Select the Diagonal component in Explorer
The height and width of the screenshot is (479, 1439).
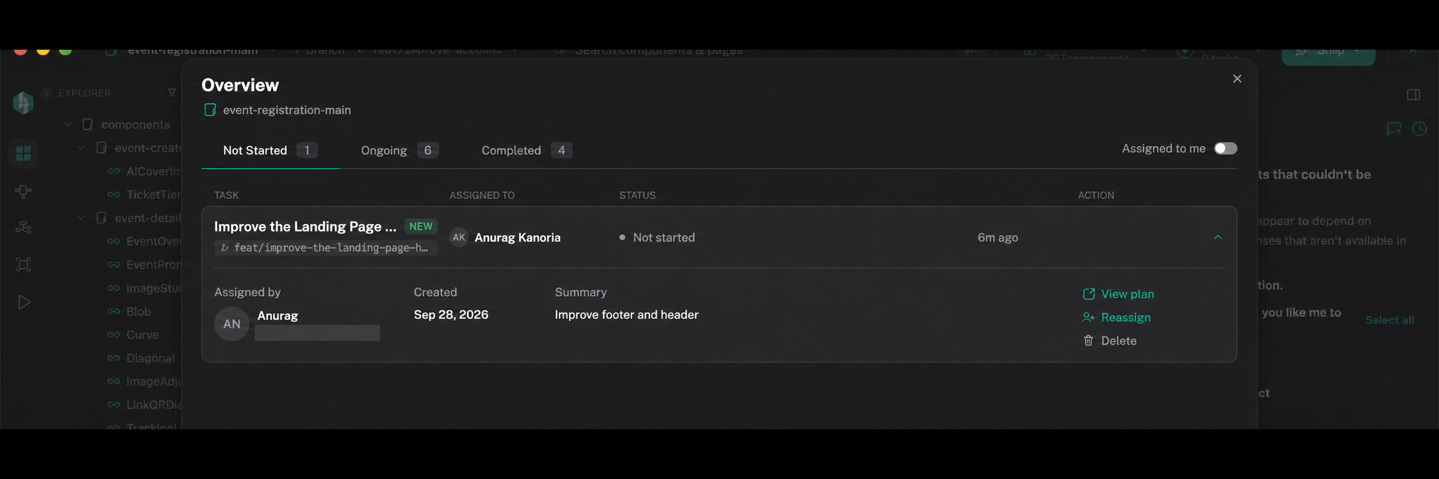[x=150, y=358]
